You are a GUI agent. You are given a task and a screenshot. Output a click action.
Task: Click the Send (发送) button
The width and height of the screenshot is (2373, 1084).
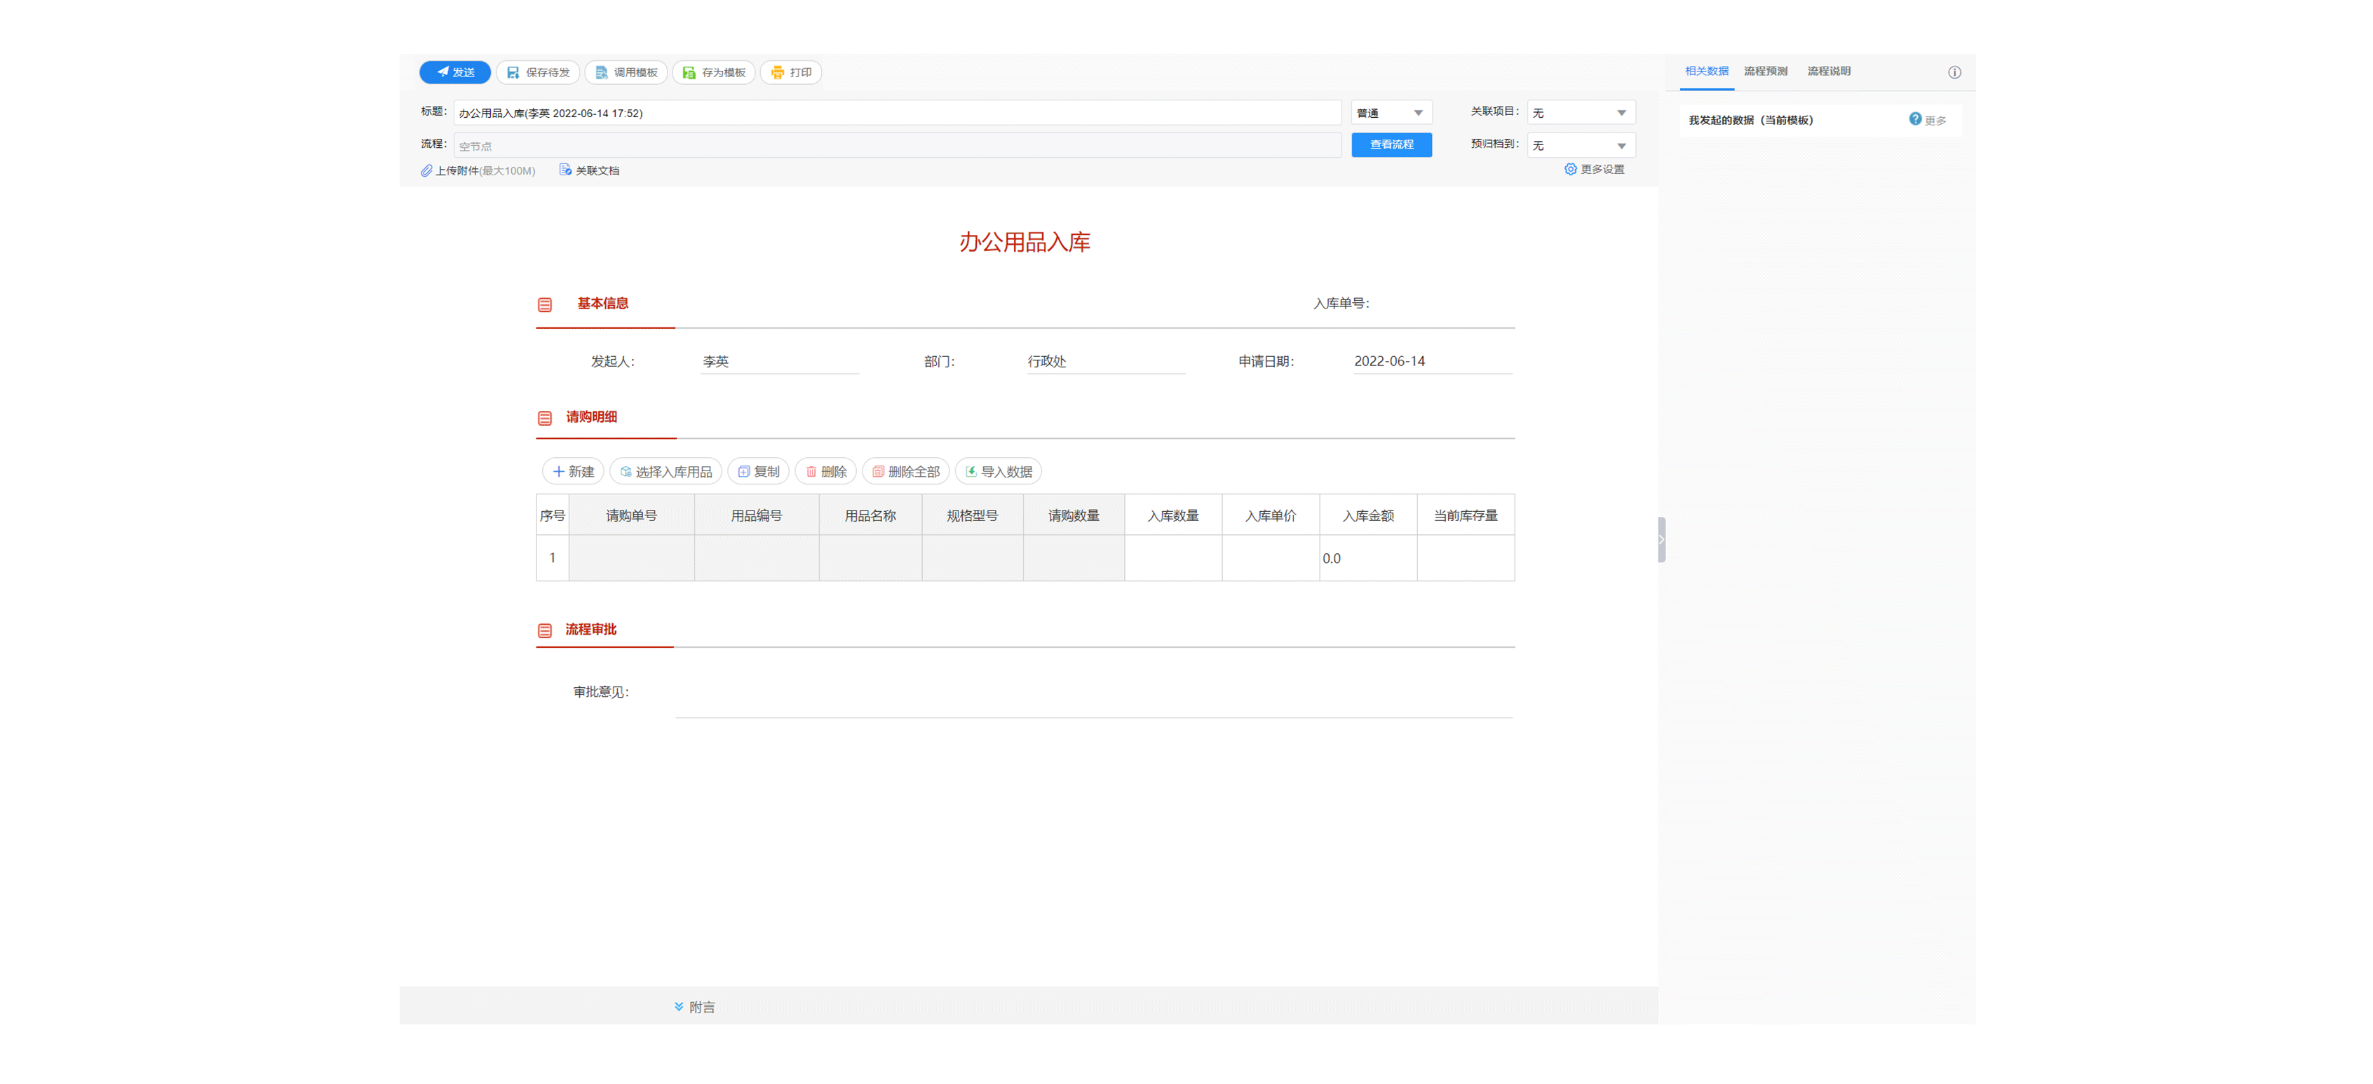tap(455, 73)
